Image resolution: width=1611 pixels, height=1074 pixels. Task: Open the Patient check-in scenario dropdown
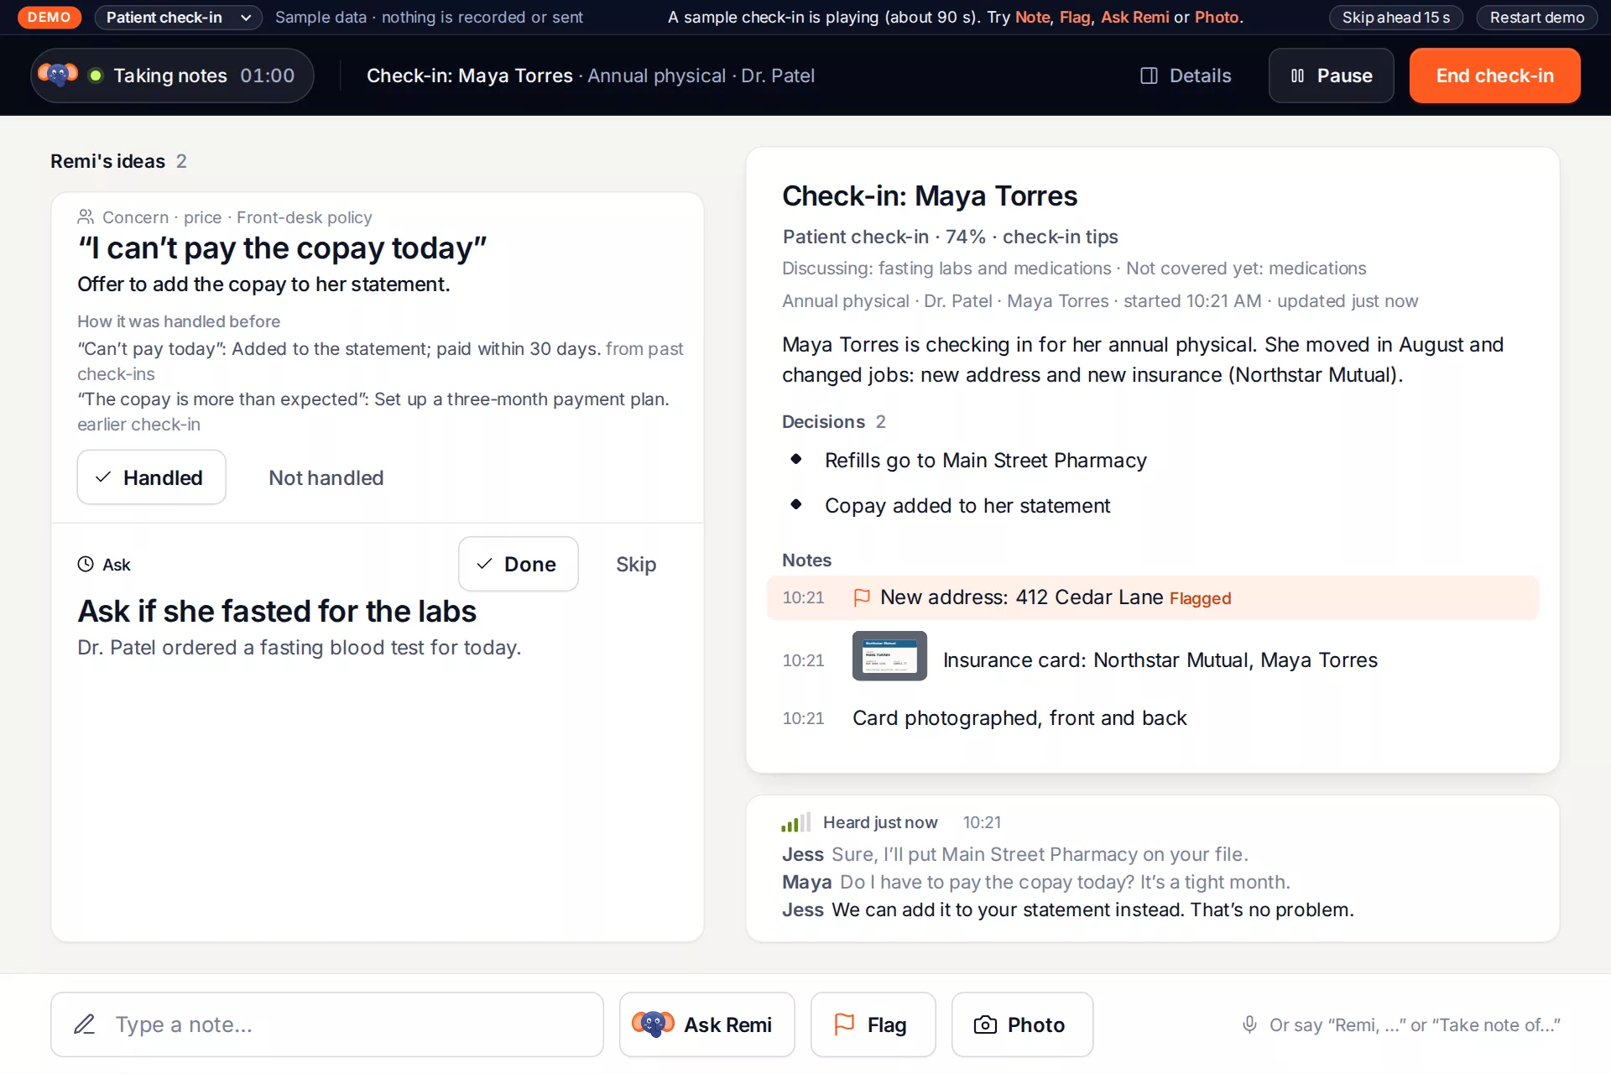click(x=178, y=17)
